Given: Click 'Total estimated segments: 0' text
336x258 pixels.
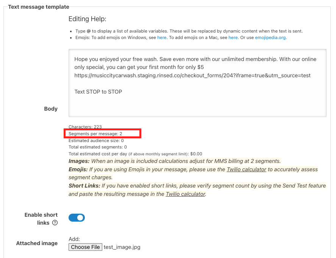Looking at the screenshot, I should tap(98, 147).
